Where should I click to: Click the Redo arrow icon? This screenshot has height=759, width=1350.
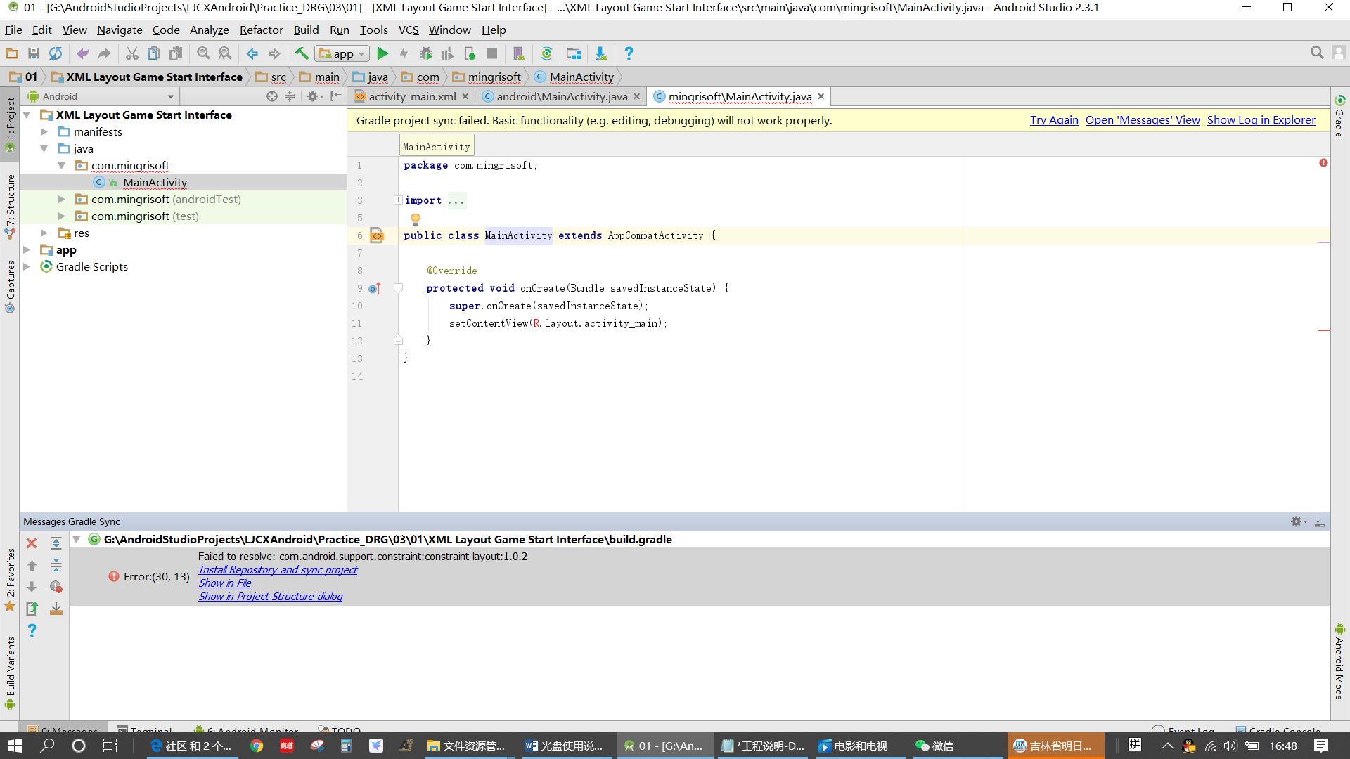pos(105,53)
